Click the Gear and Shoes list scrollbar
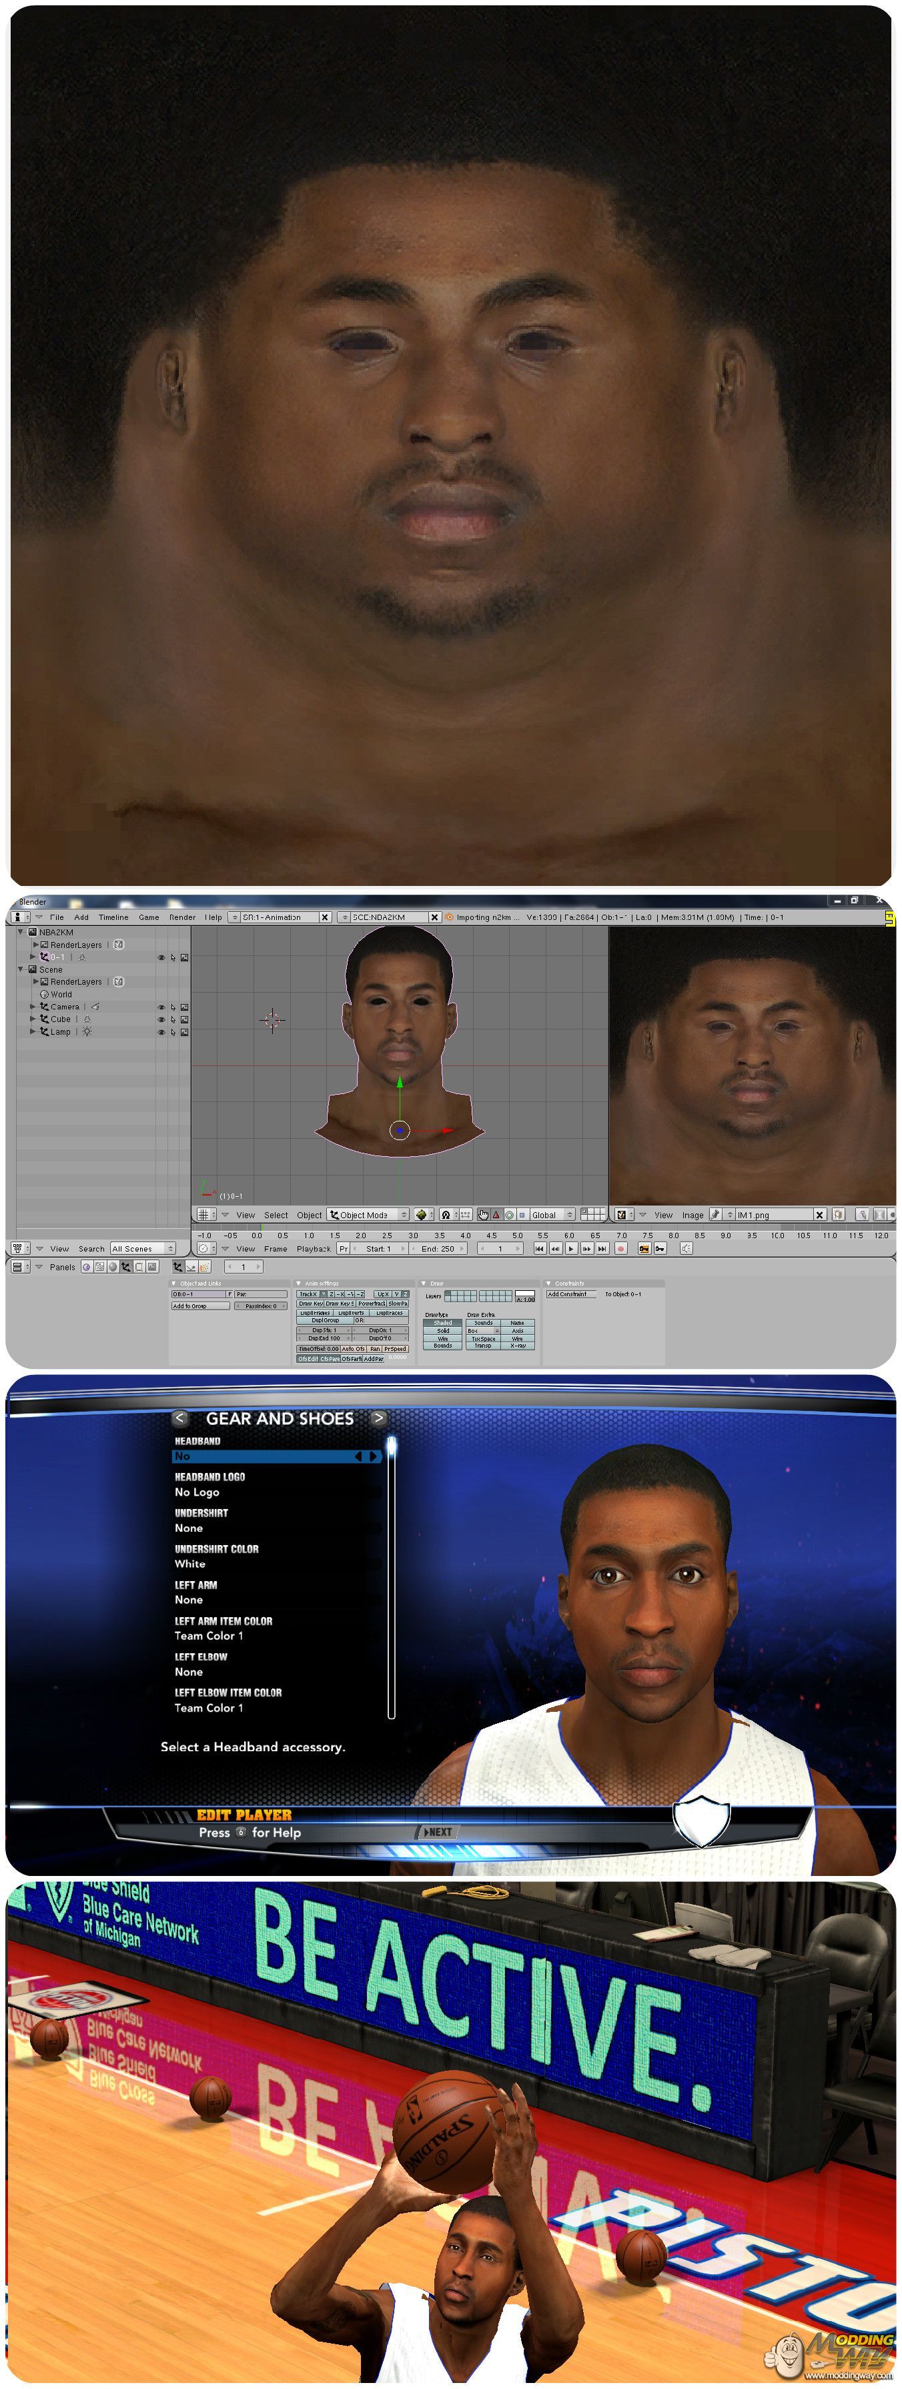The height and width of the screenshot is (2389, 902). (391, 1576)
